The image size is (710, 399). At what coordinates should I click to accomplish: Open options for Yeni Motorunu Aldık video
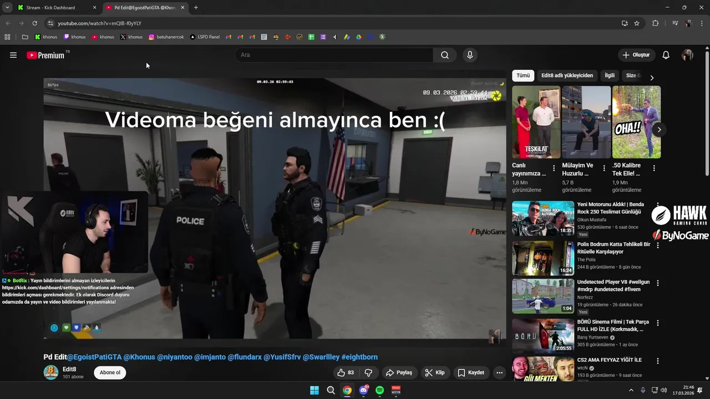coord(658,205)
